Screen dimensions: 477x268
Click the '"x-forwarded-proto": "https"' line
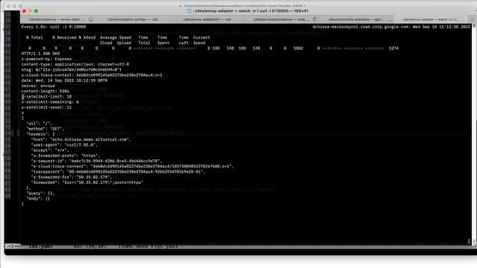pos(66,156)
